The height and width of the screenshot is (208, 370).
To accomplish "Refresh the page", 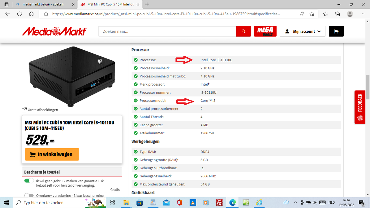I will click(x=19, y=14).
